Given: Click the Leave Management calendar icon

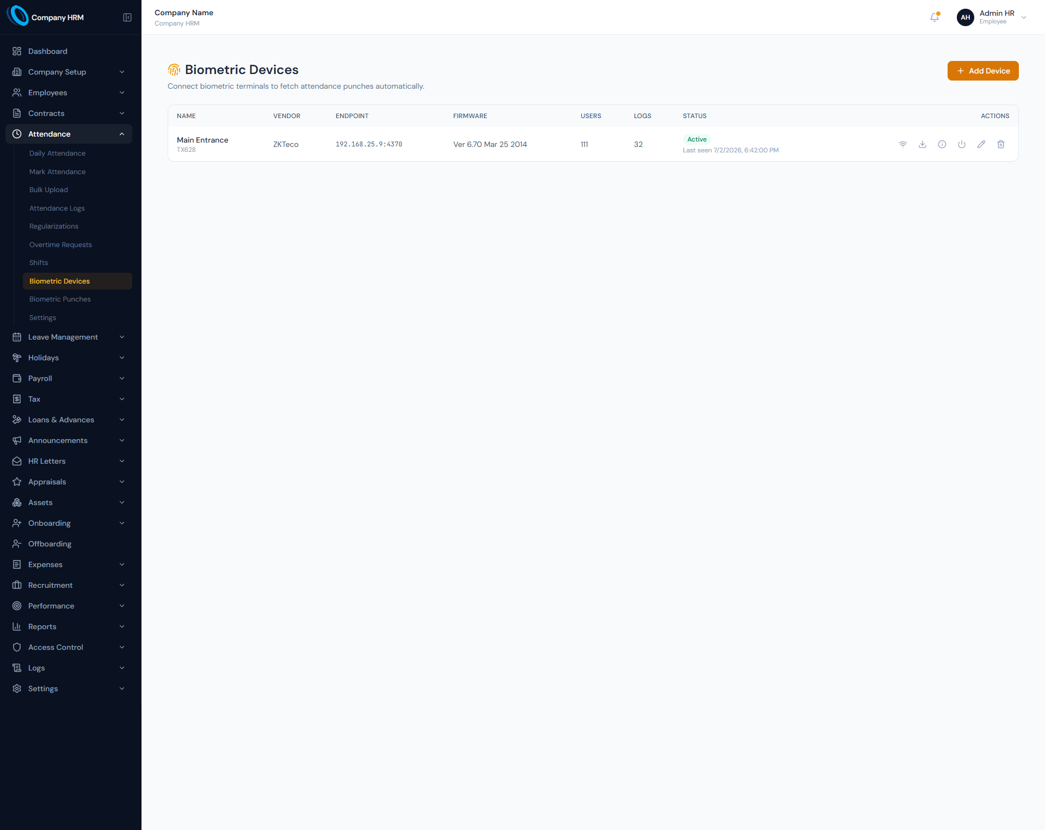Looking at the screenshot, I should tap(17, 337).
